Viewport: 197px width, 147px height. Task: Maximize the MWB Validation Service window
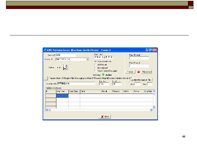151,50
